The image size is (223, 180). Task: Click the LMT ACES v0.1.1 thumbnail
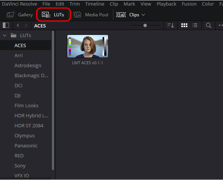click(88, 46)
